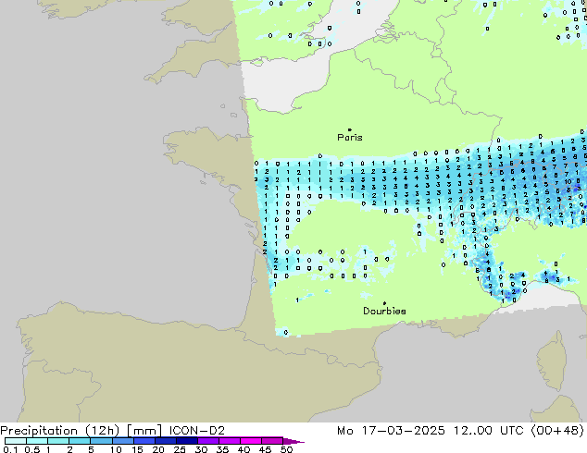Pick the 5 to 10 mm legend swatch
587x453 pixels.
coord(102,442)
